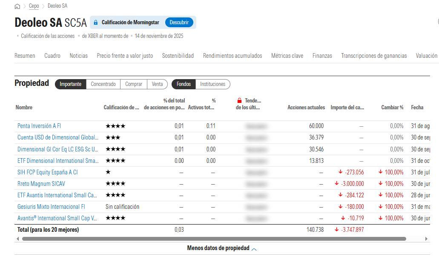Click the red down arrow beside -3.000.000
This screenshot has width=439, height=259.
click(x=337, y=183)
